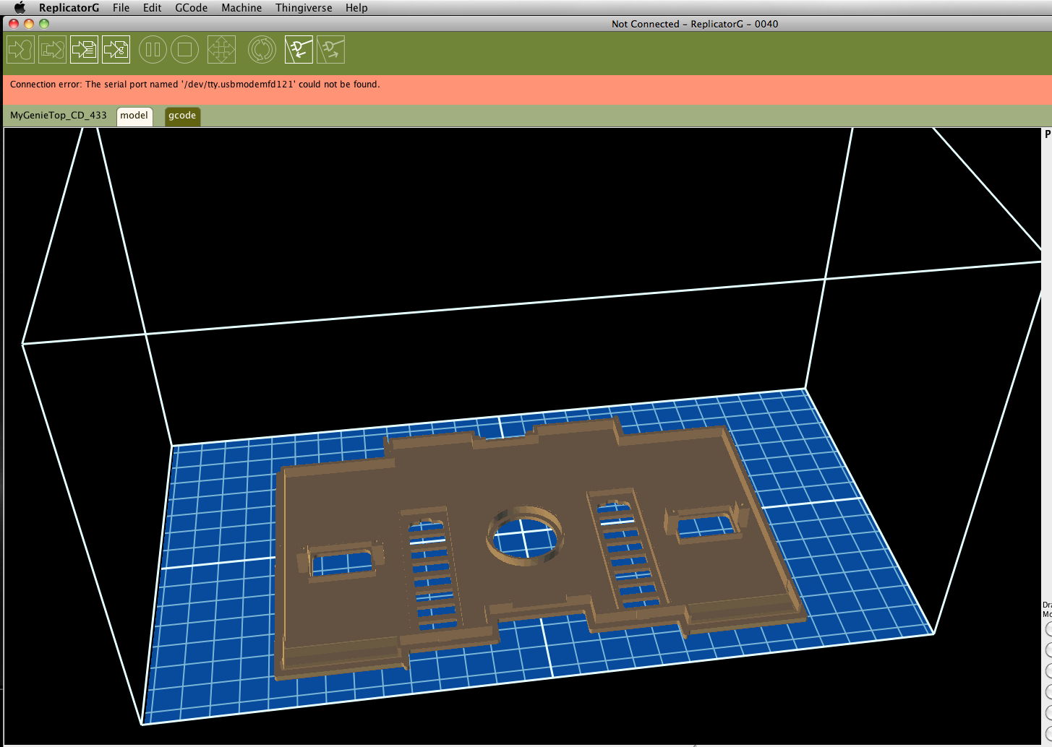Screen dimensions: 1052x747
Task: Open the machine control panel arrows icon
Action: coord(222,50)
